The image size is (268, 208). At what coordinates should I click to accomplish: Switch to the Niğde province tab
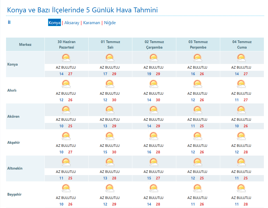[110, 23]
